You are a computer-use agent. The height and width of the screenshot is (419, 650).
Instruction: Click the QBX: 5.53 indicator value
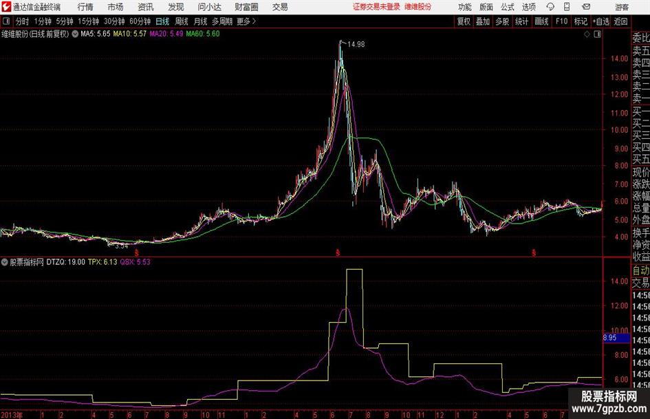pos(135,261)
